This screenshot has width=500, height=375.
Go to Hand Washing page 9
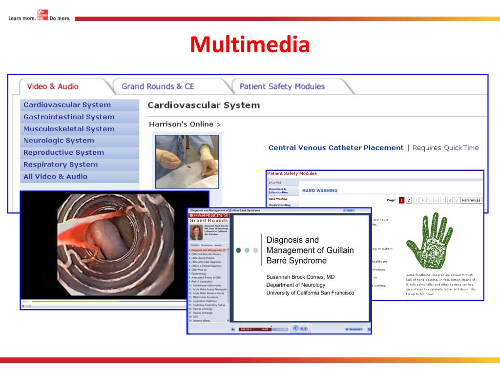tap(457, 200)
